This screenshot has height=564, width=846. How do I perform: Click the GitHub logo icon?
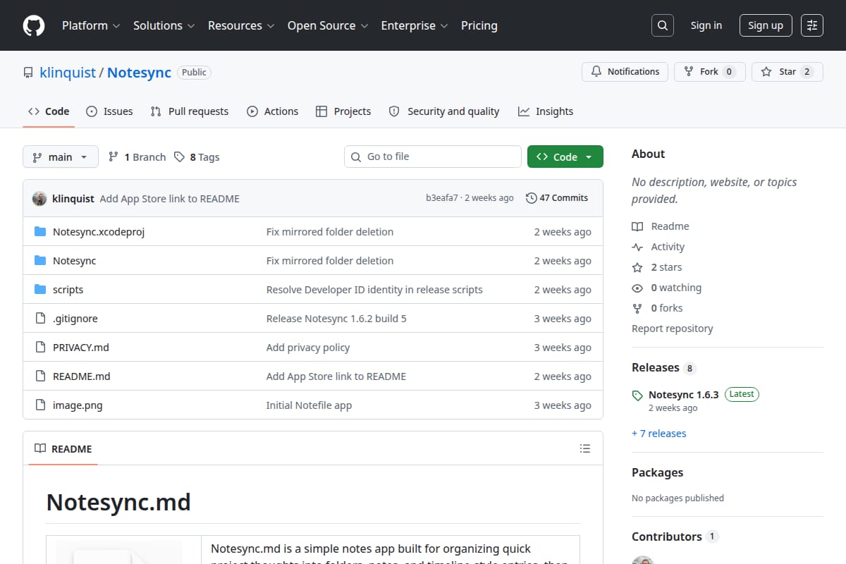(34, 25)
